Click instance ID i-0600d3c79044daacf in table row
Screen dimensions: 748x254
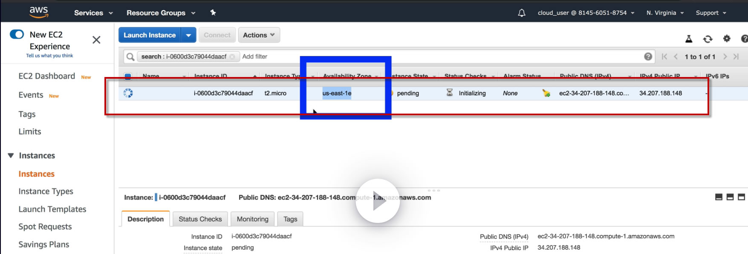tap(223, 93)
